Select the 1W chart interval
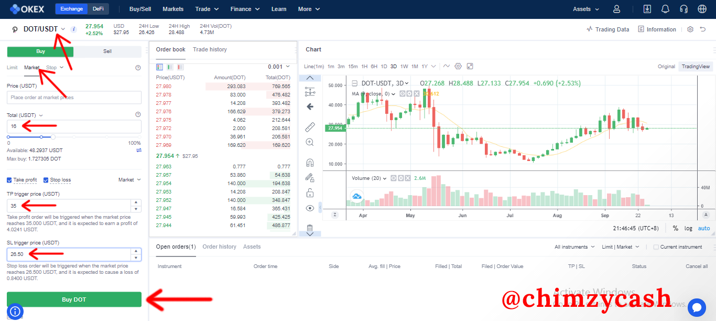 (x=404, y=67)
